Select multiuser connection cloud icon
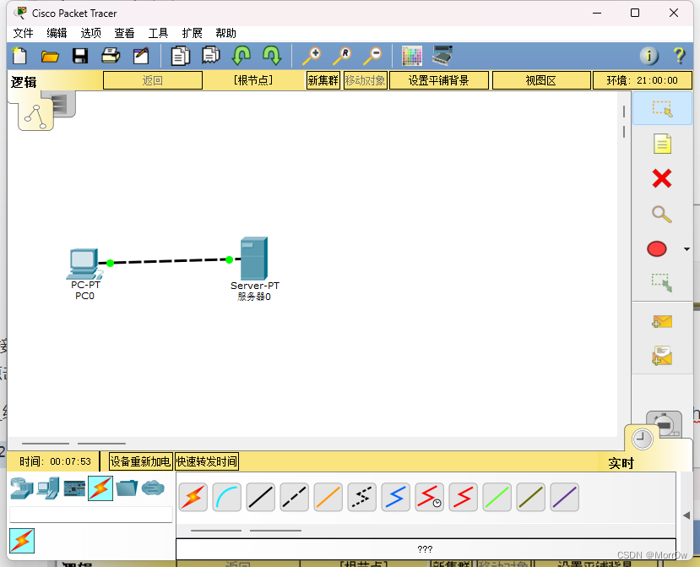Screen dimensions: 700x567 click(x=153, y=488)
